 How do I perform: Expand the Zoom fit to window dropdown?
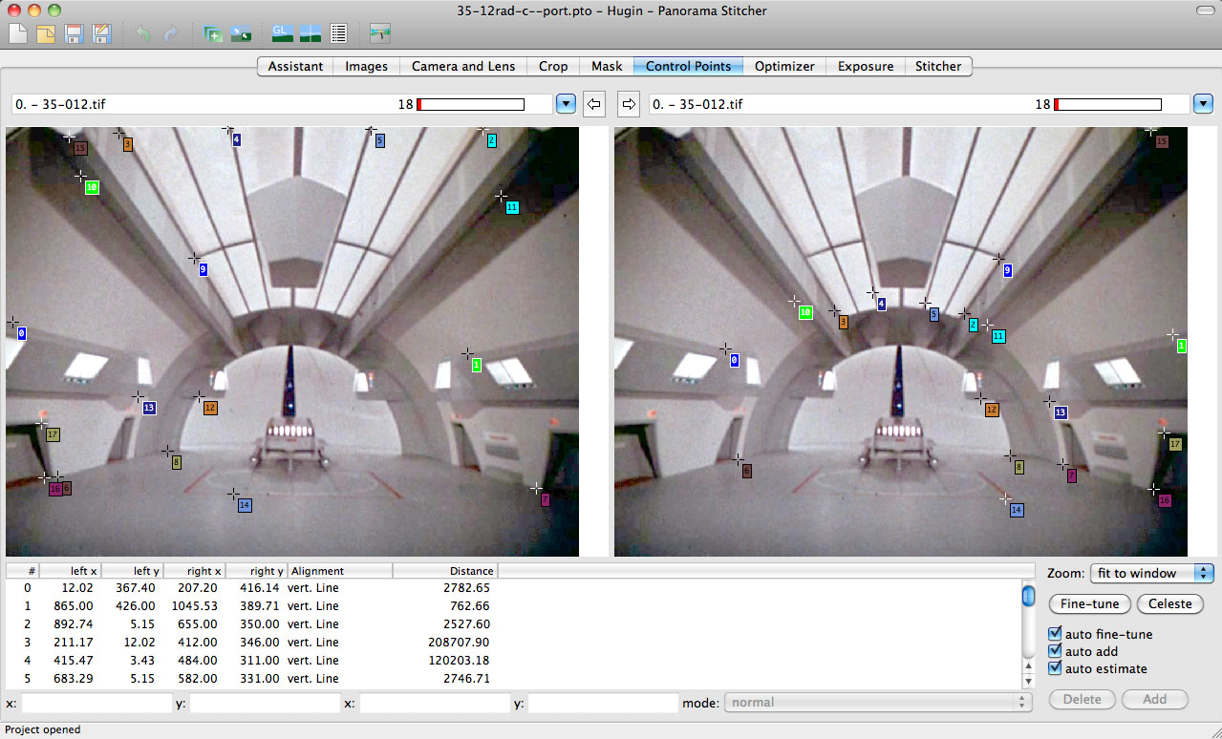tap(1151, 573)
